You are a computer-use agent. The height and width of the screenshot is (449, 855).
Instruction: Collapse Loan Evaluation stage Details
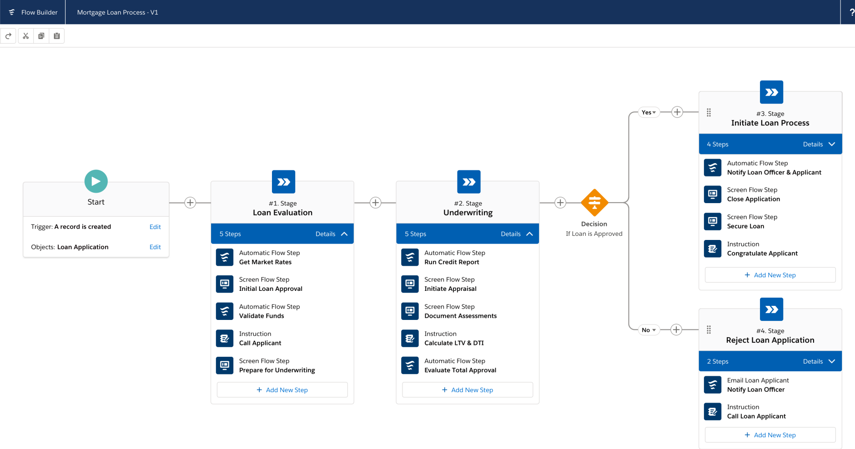pos(344,234)
